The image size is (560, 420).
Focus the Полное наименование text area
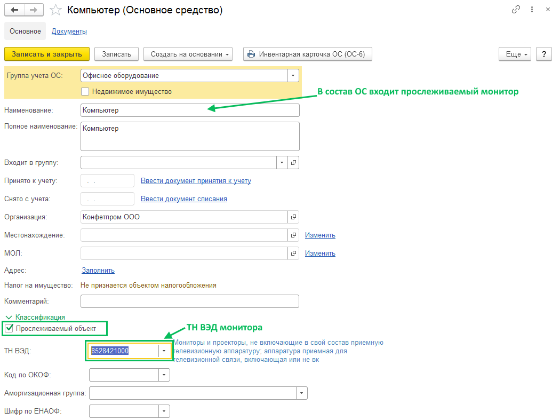(x=190, y=137)
